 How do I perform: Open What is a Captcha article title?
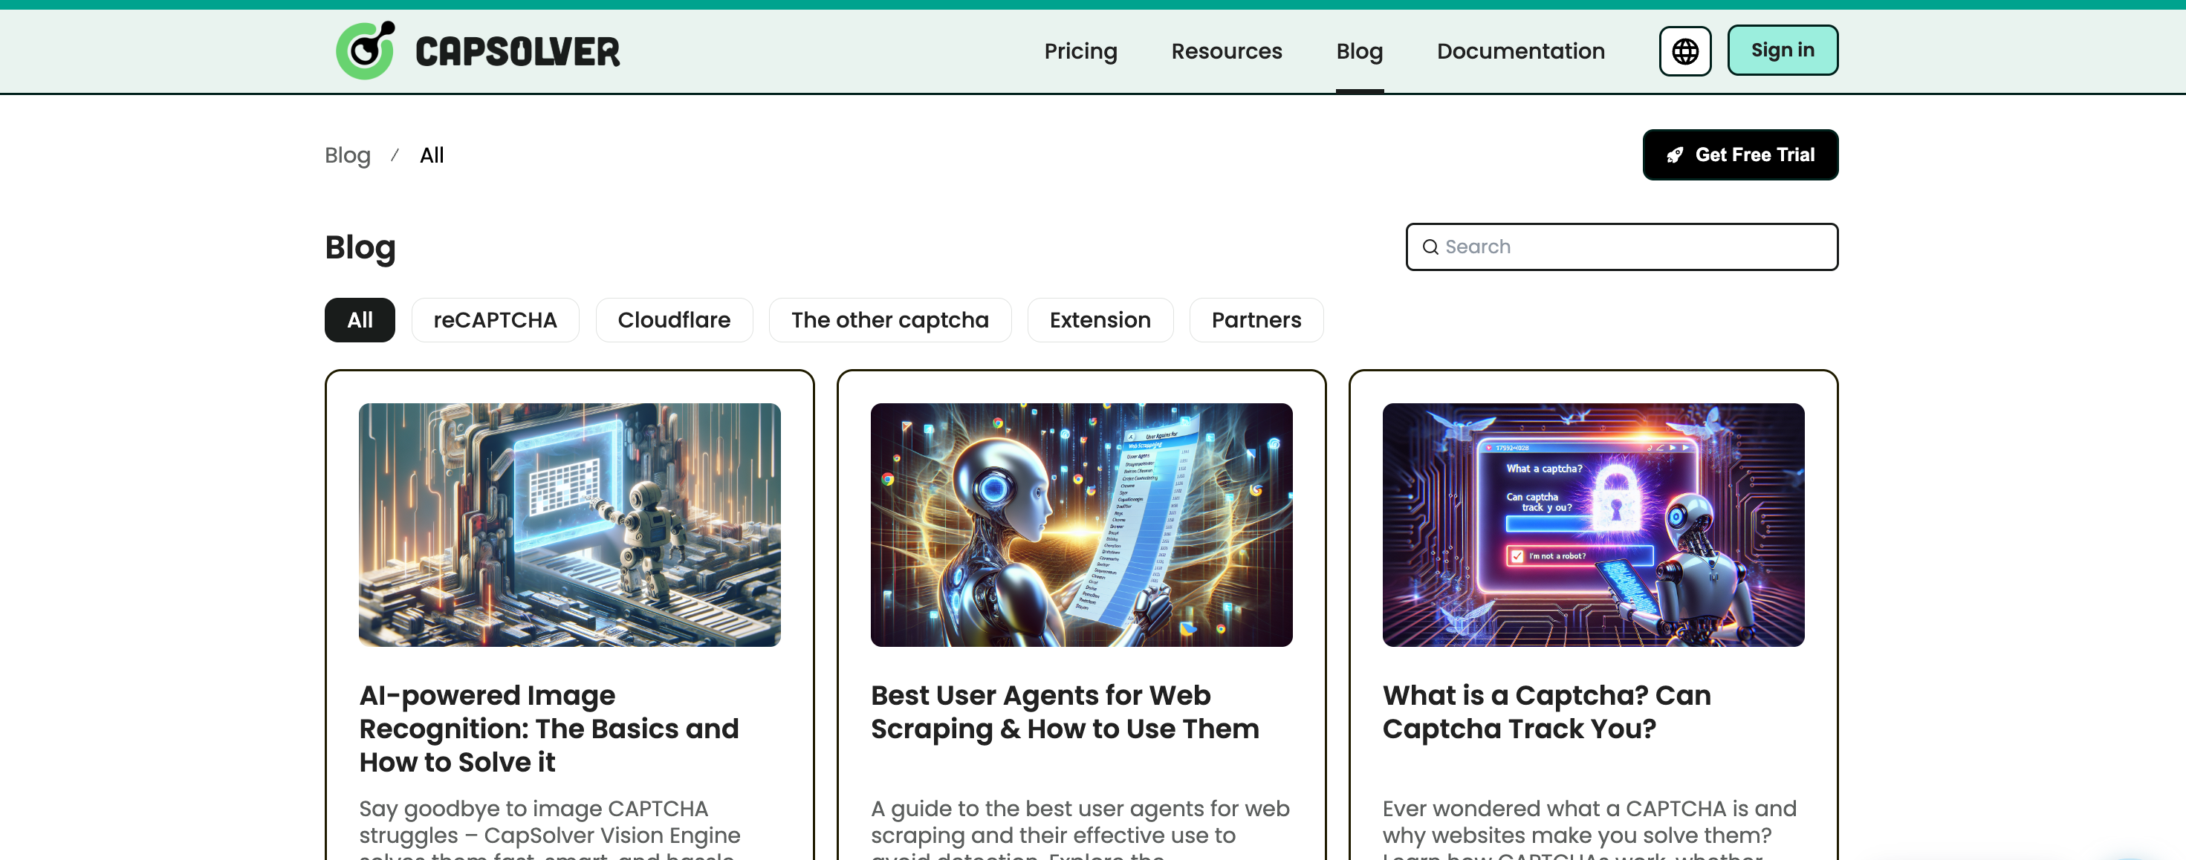point(1546,711)
